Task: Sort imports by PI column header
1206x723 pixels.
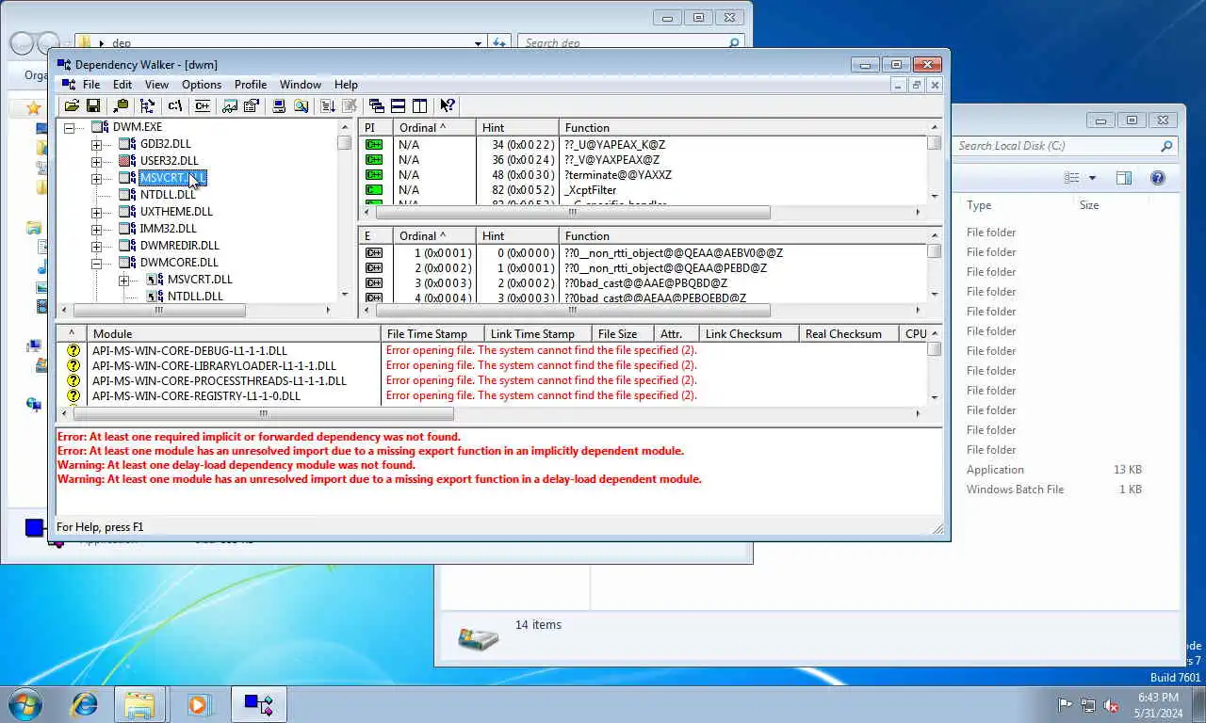Action: [x=376, y=127]
